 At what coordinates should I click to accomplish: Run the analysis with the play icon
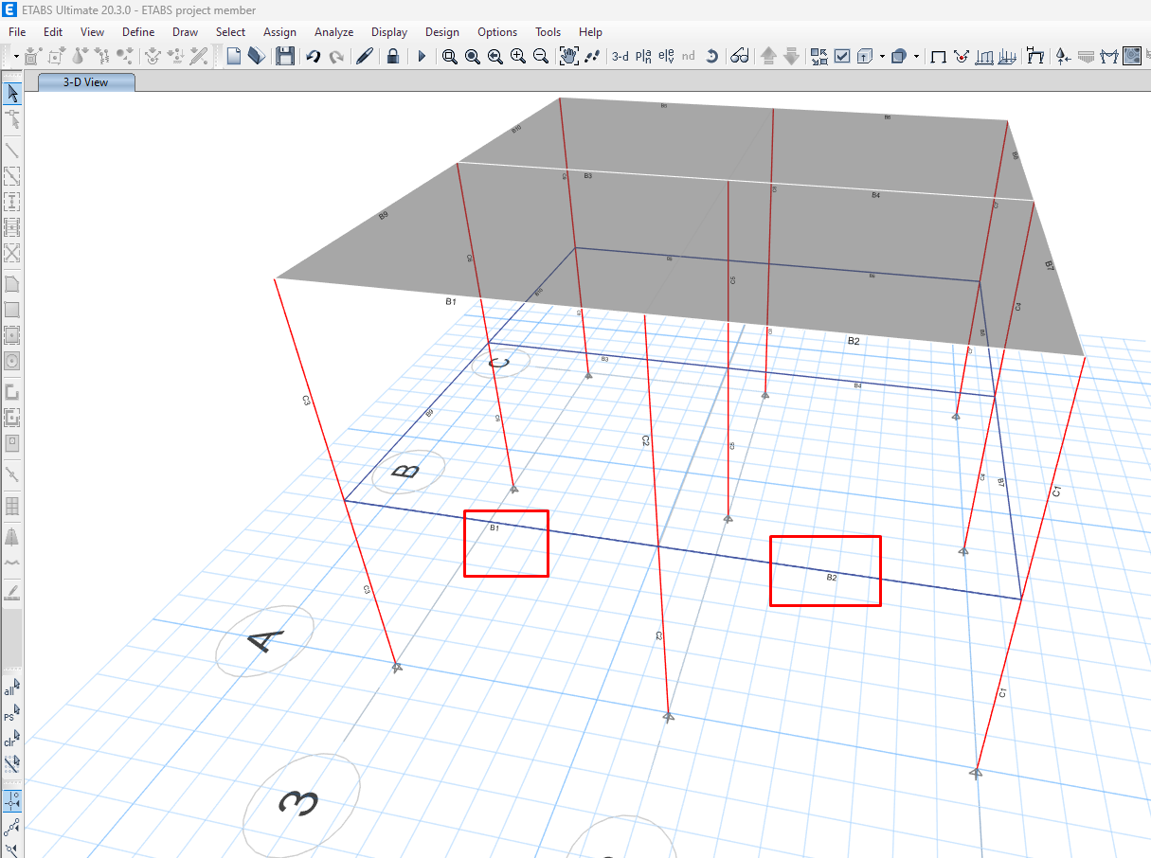tap(421, 56)
